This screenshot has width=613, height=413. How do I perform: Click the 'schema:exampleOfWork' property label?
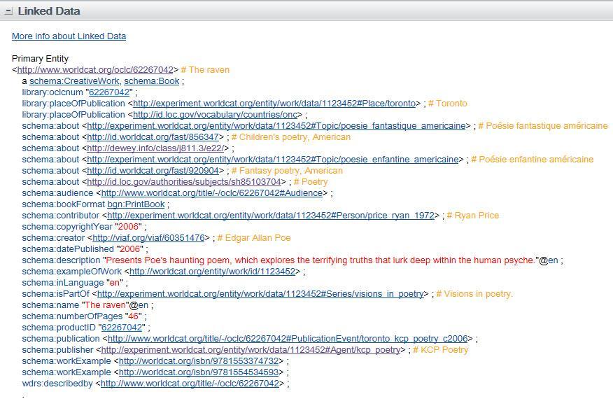click(x=72, y=272)
